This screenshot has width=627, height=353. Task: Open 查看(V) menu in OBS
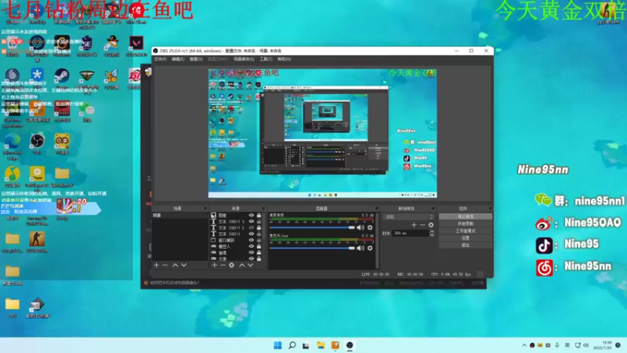[x=196, y=59]
